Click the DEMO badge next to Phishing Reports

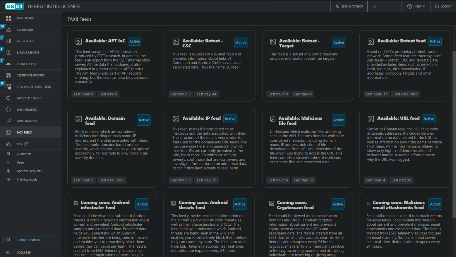pyautogui.click(x=48, y=87)
